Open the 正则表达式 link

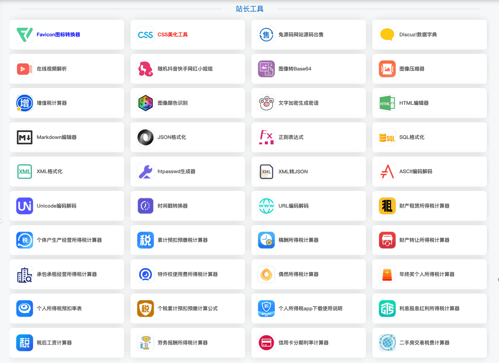pyautogui.click(x=291, y=137)
